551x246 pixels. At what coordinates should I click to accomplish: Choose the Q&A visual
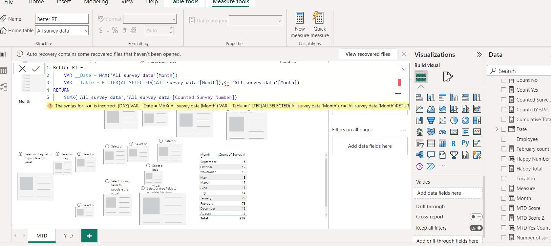(431, 155)
